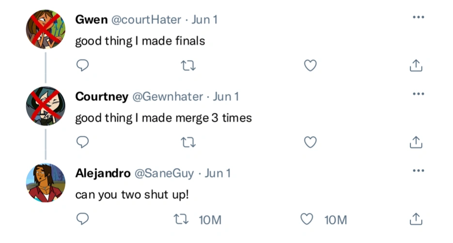Image resolution: width=453 pixels, height=243 pixels.
Task: Open Courtney's profile avatar
Action: point(46,106)
